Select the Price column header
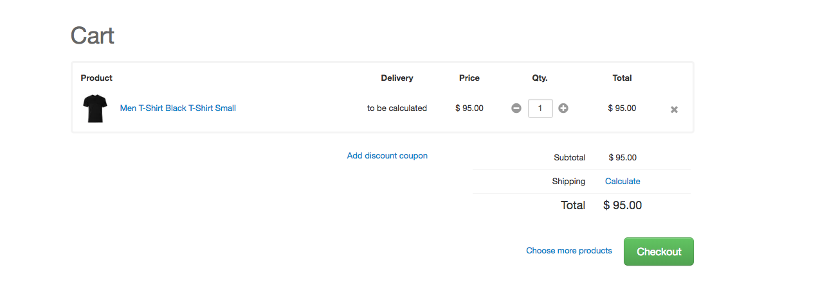Viewport: 836px width, 290px height. pos(469,78)
